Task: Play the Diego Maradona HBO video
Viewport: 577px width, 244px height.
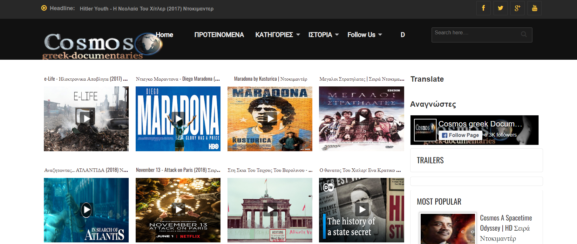Action: click(178, 119)
